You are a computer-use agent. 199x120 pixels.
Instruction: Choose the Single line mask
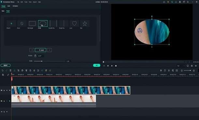tap(64, 24)
